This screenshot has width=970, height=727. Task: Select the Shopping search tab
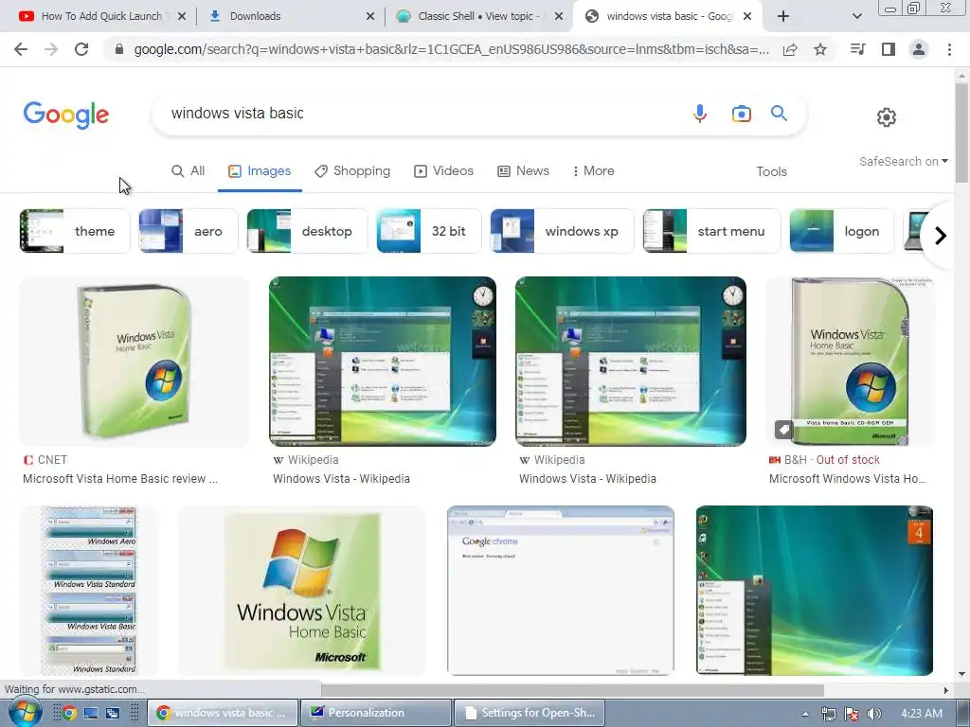352,170
